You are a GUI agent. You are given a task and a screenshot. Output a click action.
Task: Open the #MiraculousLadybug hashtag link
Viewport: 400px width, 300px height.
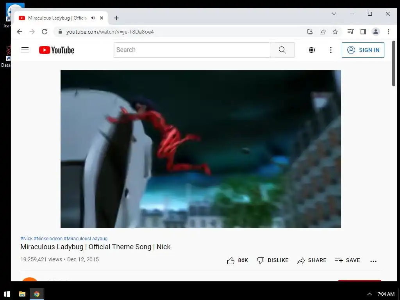click(x=86, y=239)
